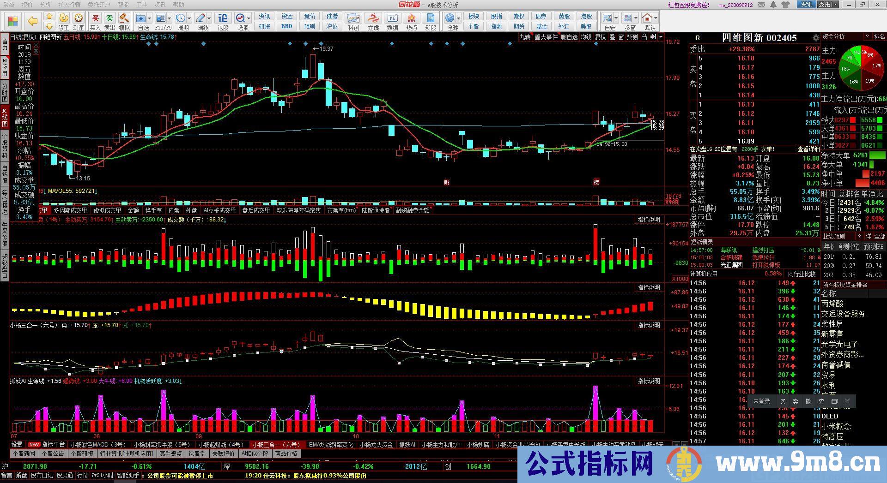Open the 智能 menu
Viewport: 887px width, 483px height.
[x=123, y=5]
